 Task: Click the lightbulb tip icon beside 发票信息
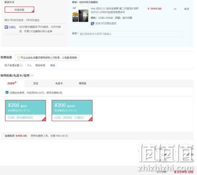19,58
